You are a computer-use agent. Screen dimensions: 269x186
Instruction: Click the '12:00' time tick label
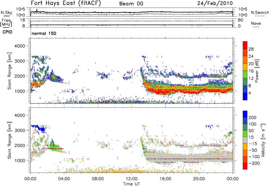coord(131,179)
